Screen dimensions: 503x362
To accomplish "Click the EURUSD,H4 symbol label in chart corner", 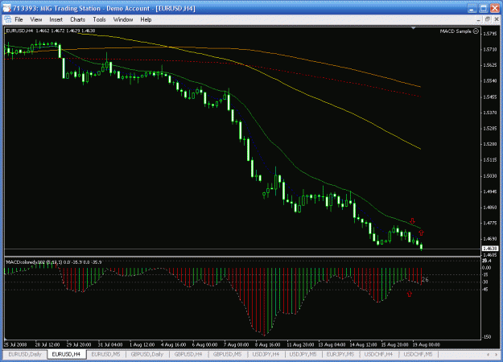I will click(19, 31).
